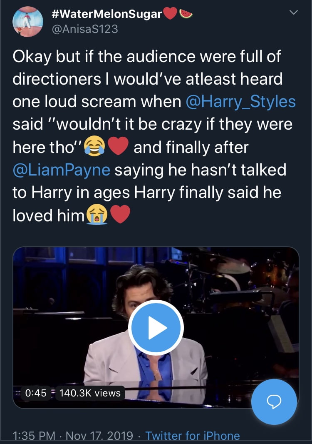Tap the sobbing emoji after "loved him"
312x444 pixels.
(x=97, y=215)
